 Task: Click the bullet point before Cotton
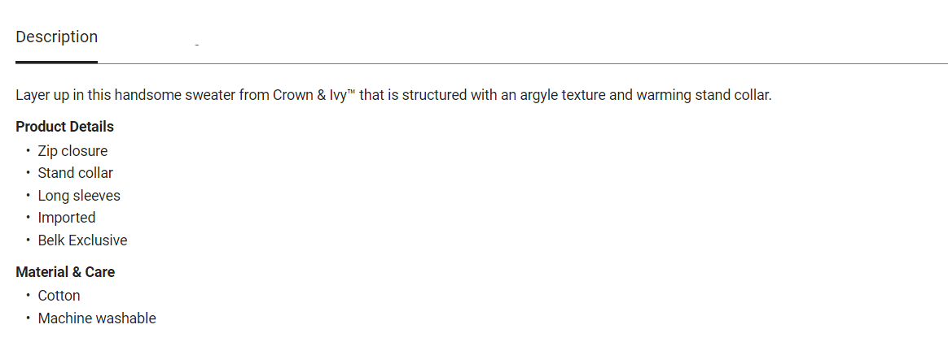point(29,296)
